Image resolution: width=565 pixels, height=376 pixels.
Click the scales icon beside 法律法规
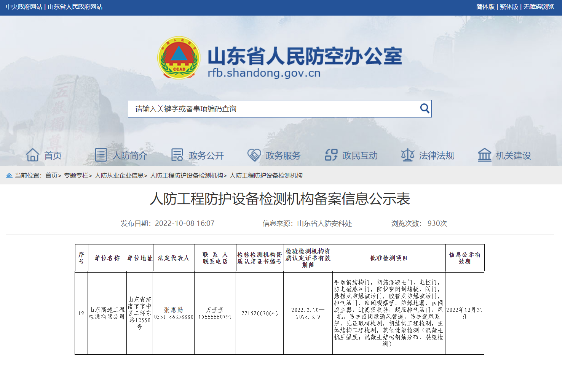click(407, 155)
